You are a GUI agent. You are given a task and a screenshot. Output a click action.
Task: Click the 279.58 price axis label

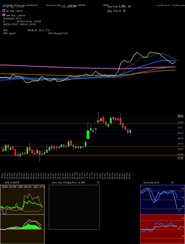tap(180, 123)
